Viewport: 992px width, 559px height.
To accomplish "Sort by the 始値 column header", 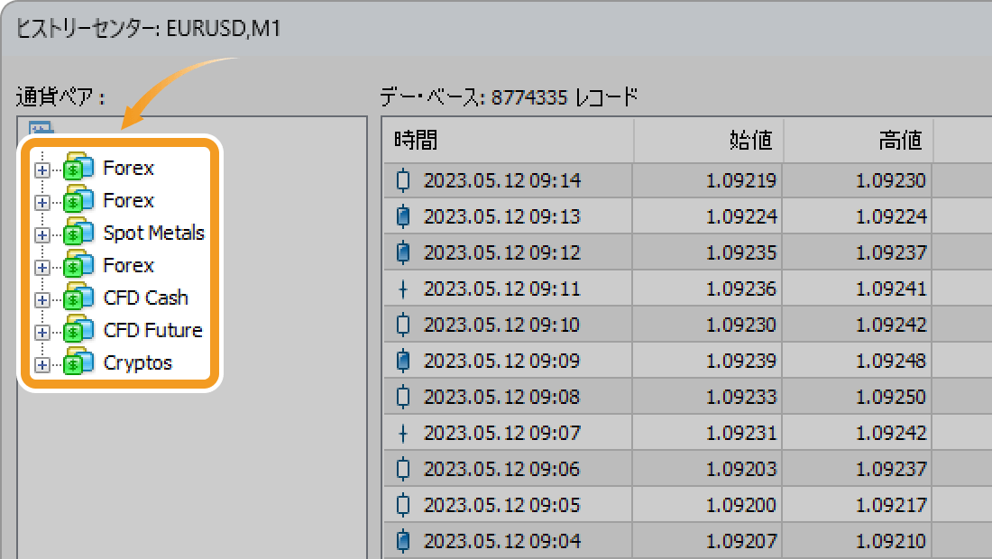I will coord(709,140).
